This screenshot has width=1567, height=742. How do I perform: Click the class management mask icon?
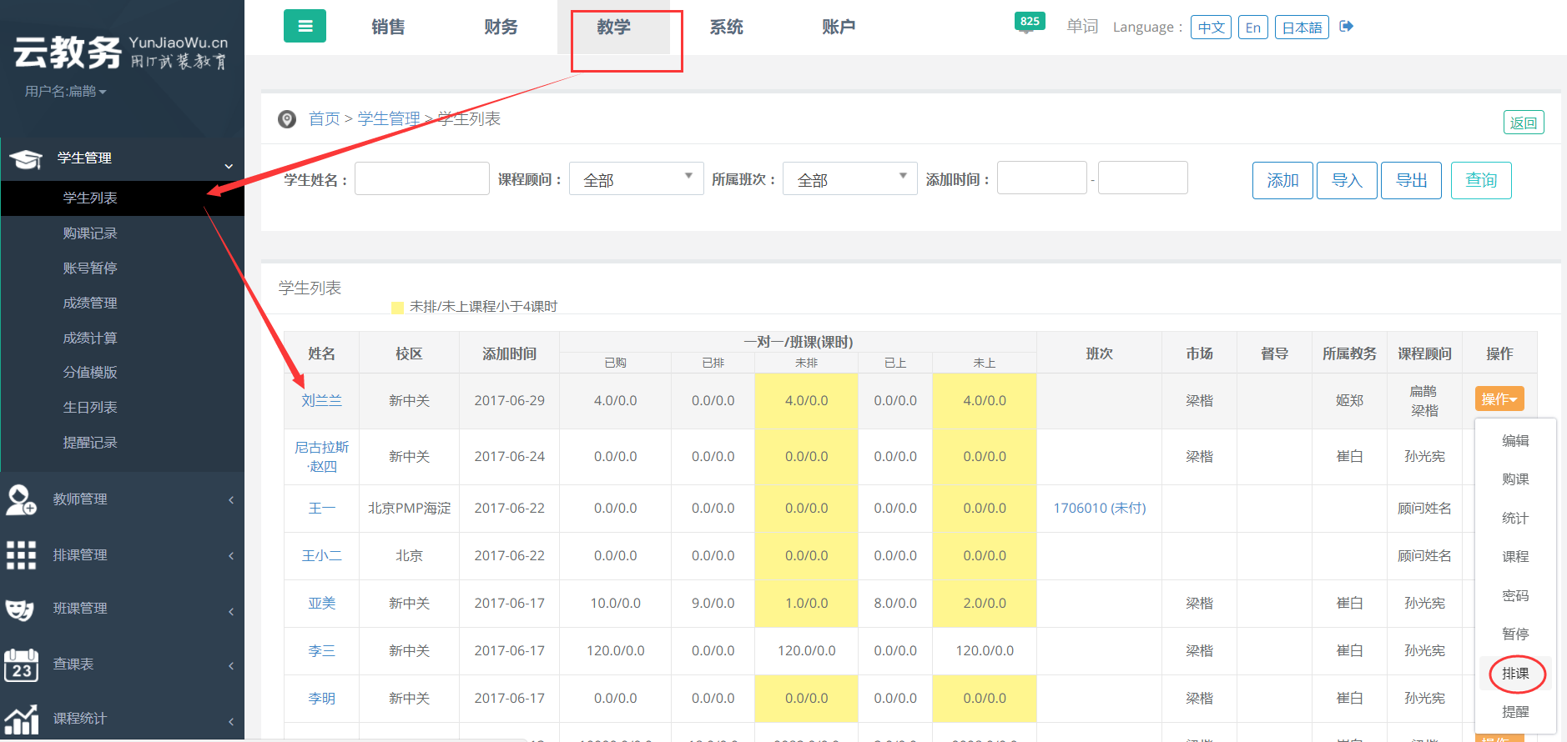[21, 609]
